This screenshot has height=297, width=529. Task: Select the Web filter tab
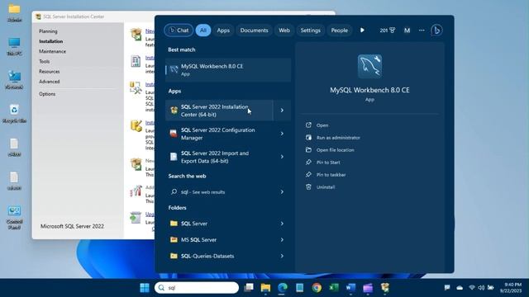pyautogui.click(x=284, y=31)
